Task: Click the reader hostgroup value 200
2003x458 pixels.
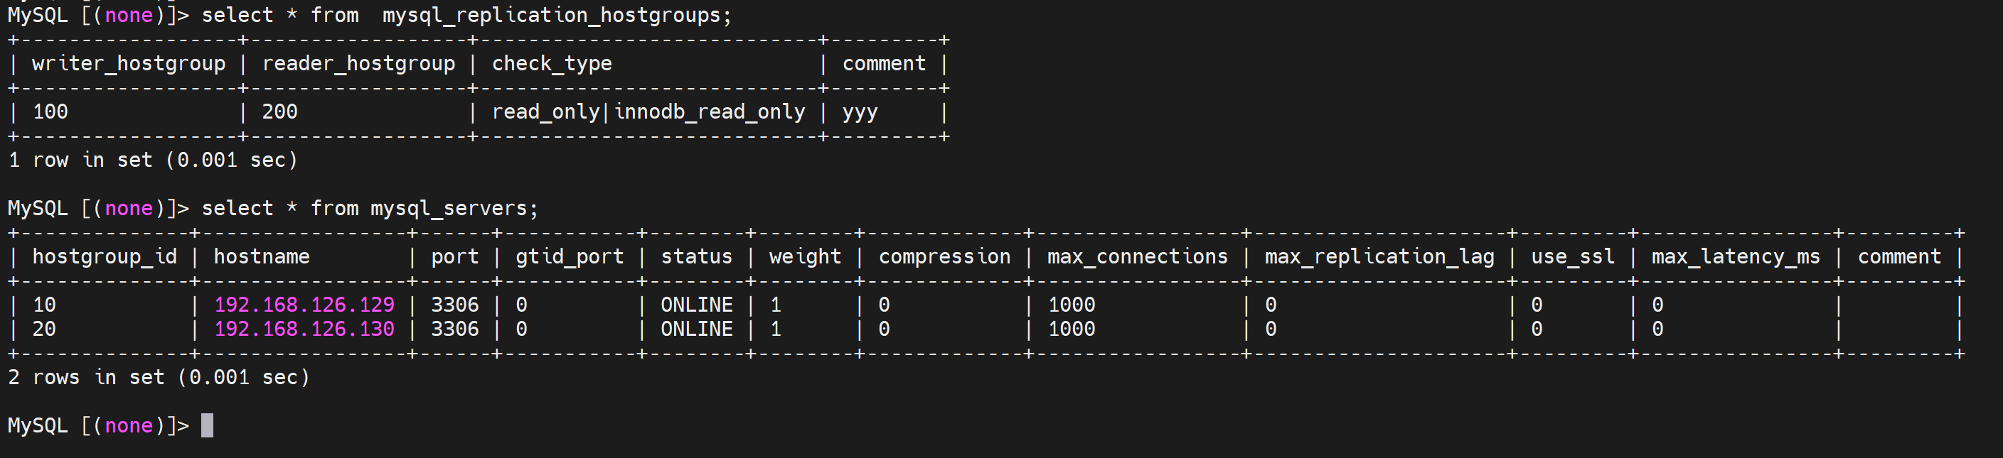Action: click(279, 111)
